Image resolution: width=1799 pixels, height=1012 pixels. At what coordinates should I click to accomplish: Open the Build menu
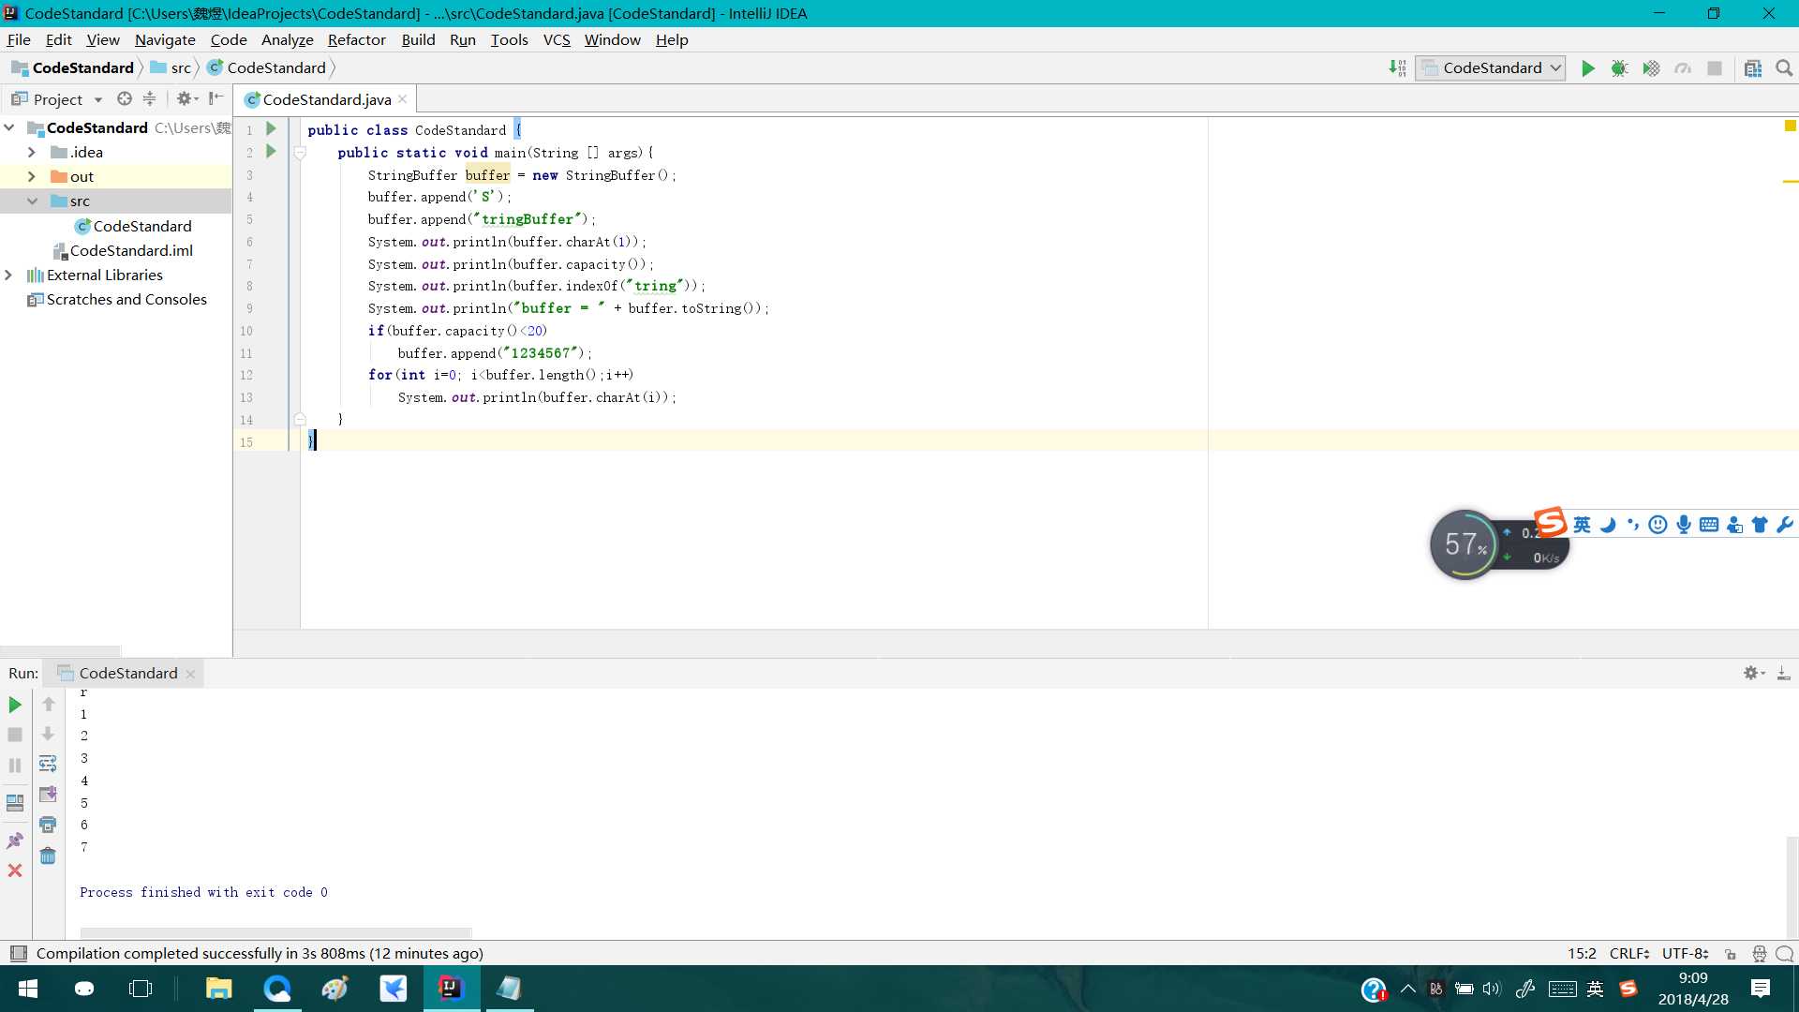pyautogui.click(x=418, y=39)
